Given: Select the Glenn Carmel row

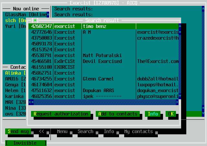Looking at the screenshot, I should 103,79.
